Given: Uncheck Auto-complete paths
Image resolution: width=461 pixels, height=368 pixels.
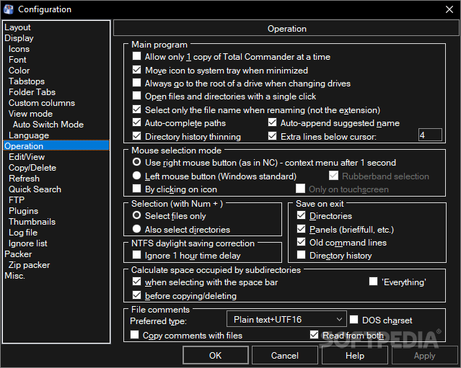Looking at the screenshot, I should pos(136,122).
